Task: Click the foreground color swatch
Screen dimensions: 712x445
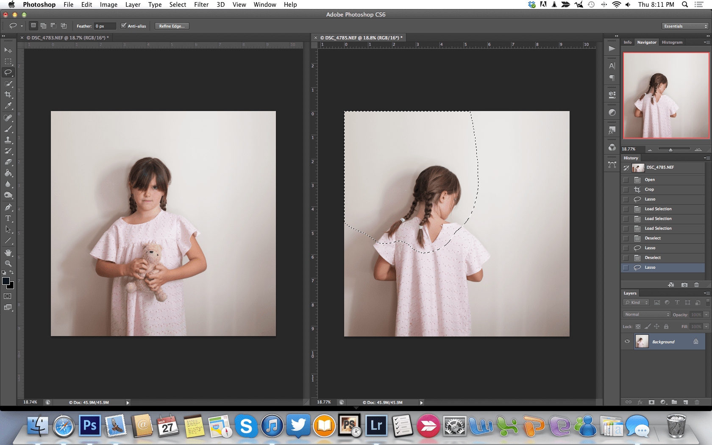Action: click(6, 281)
